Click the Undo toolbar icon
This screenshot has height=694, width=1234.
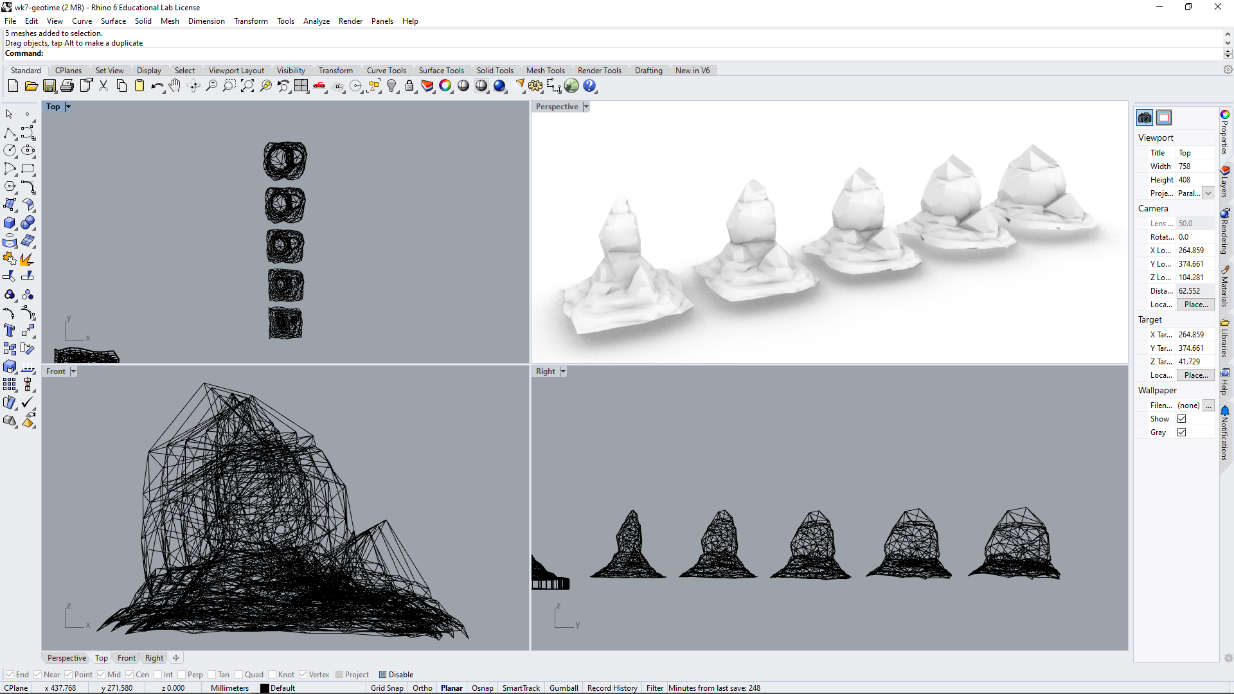[x=157, y=85]
